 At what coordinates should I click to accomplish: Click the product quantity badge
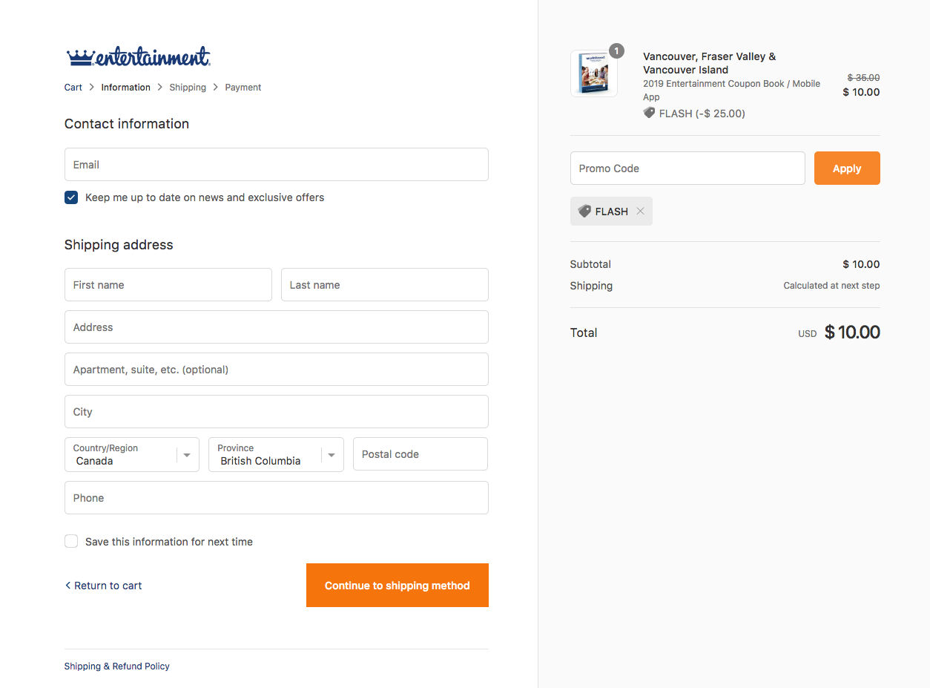616,51
